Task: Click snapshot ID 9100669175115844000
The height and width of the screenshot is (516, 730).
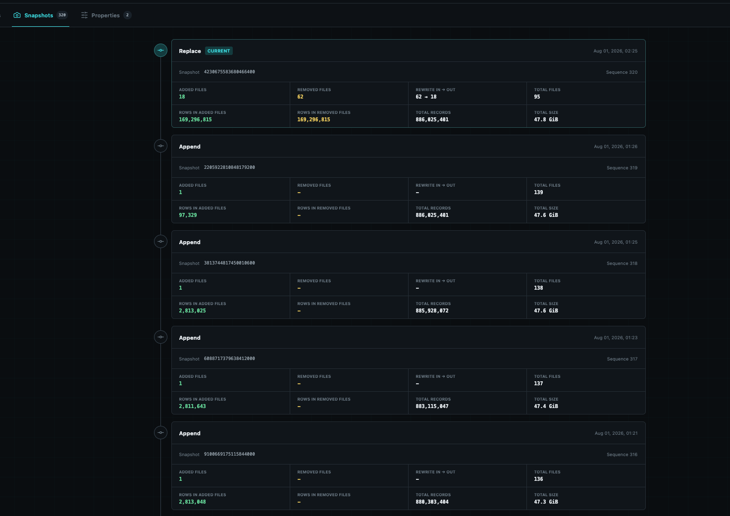Action: click(229, 454)
